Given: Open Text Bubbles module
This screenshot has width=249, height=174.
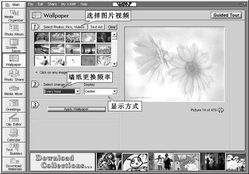Looking at the screenshot, I should (x=14, y=150).
